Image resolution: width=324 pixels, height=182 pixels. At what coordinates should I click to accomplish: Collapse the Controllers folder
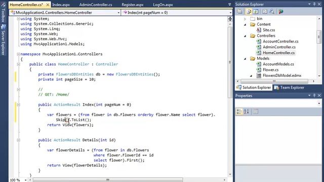click(x=245, y=36)
